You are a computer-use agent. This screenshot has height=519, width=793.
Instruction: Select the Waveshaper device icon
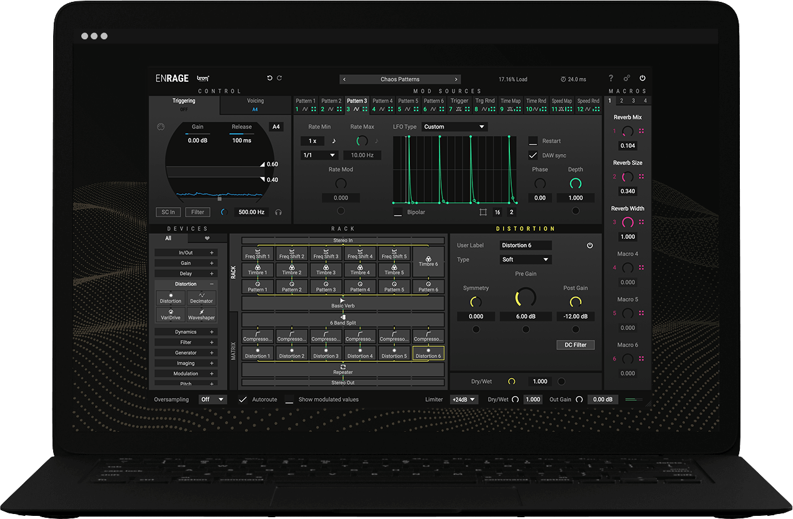[x=202, y=314]
